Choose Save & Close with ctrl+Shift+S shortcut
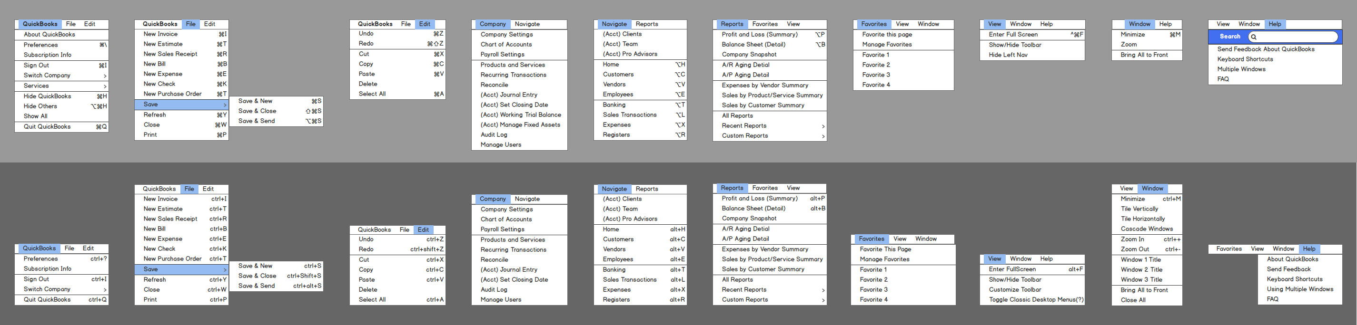 point(277,276)
